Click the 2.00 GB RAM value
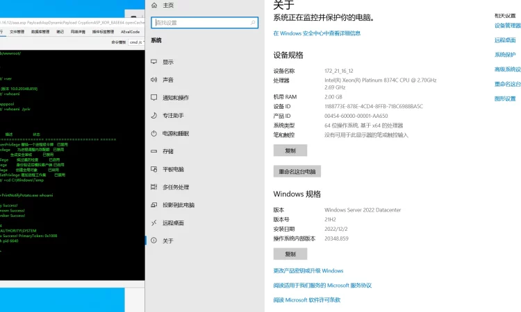521x312 pixels. click(x=333, y=97)
